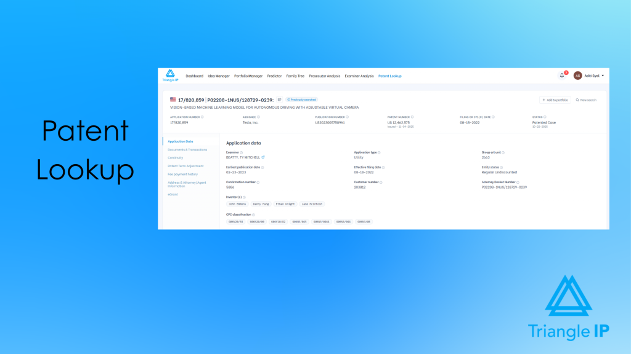This screenshot has height=354, width=631.
Task: Click the patent title VISION-BASED MACHINE LEARNING MODEL
Action: click(x=264, y=108)
